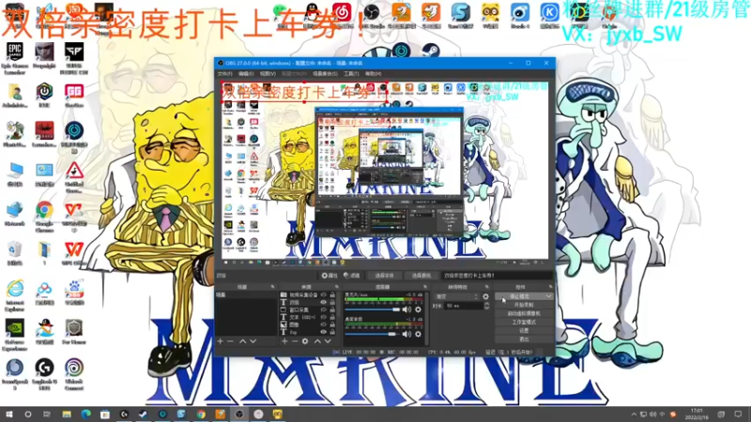Toggle visibility of the image source
751x422 pixels.
[324, 324]
